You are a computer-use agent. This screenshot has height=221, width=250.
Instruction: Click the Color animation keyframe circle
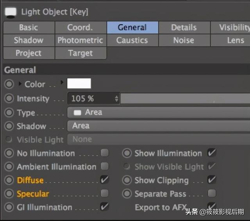(x=9, y=84)
